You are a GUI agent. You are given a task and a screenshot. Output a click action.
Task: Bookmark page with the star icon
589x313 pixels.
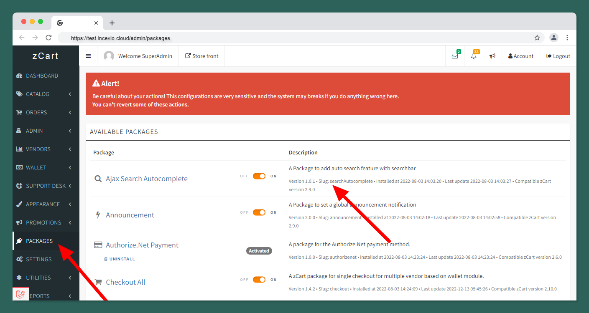(x=537, y=38)
